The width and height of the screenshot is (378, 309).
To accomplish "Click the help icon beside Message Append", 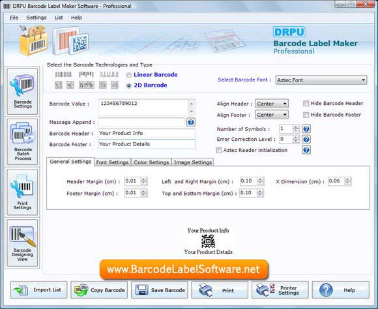I will point(191,123).
